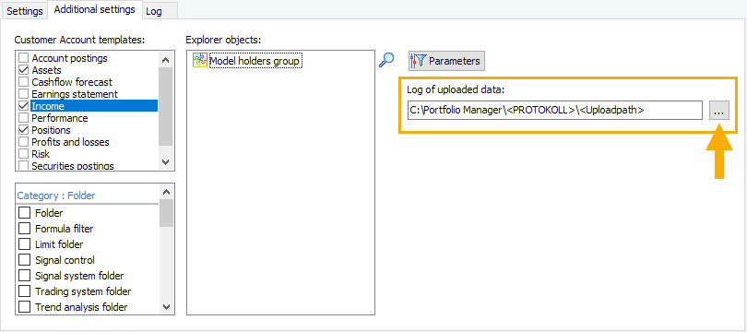Click scroll-down arrow of the Category list

point(166,307)
